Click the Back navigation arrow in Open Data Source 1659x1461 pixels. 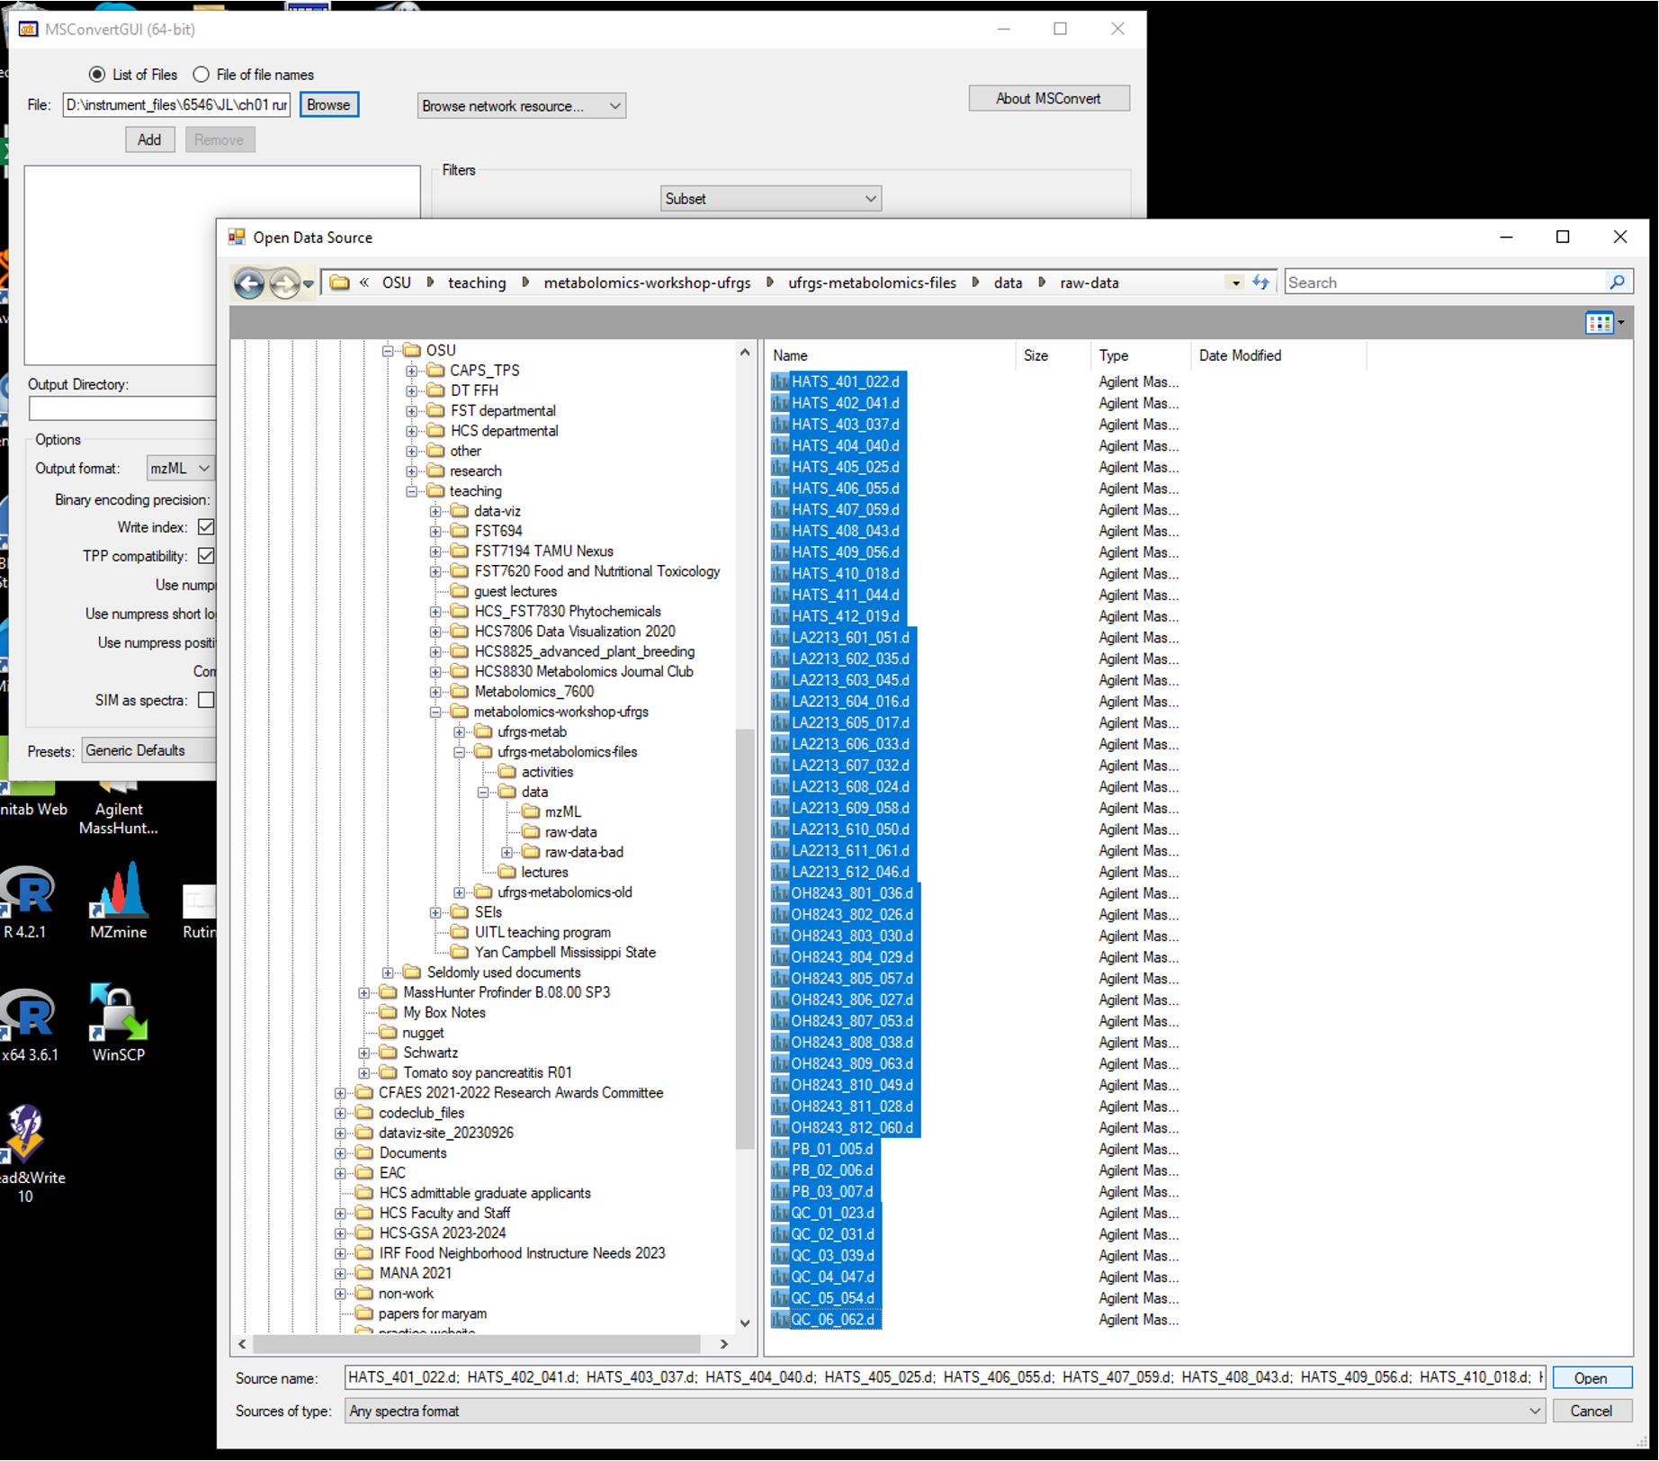point(249,283)
